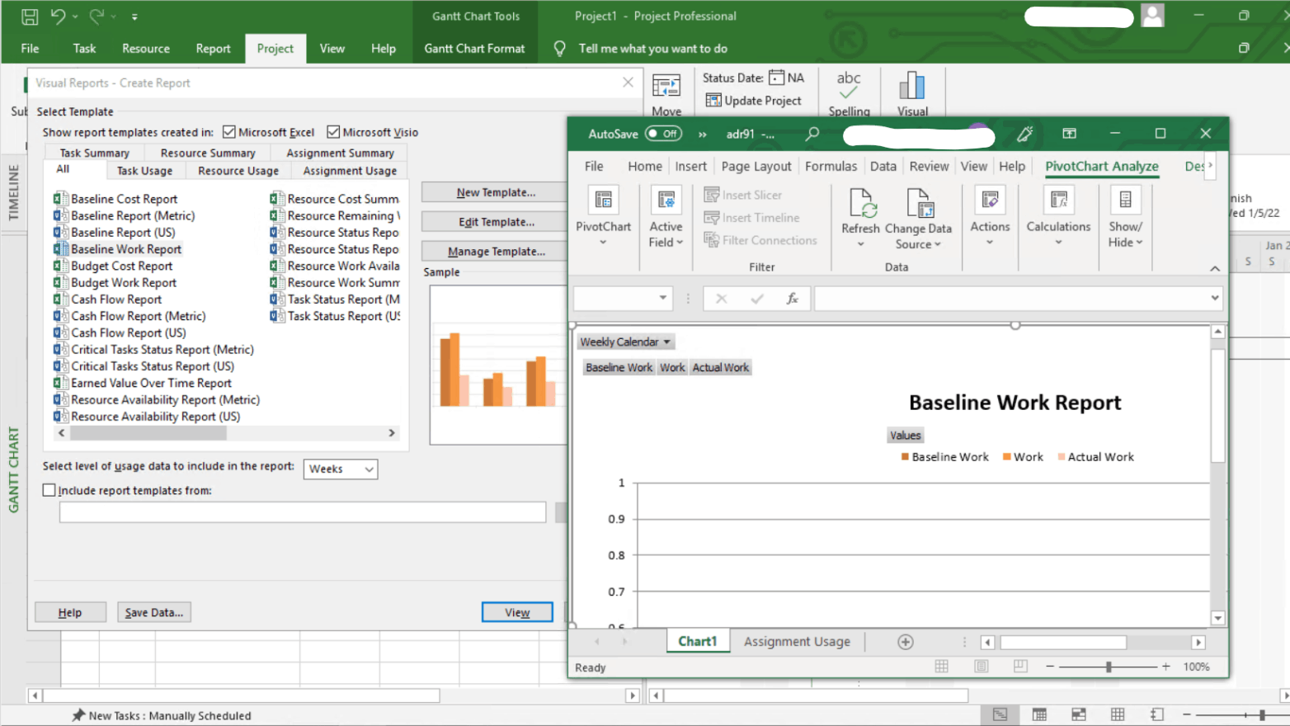The image size is (1290, 726).
Task: Switch Excel to Normal view icon
Action: [941, 667]
